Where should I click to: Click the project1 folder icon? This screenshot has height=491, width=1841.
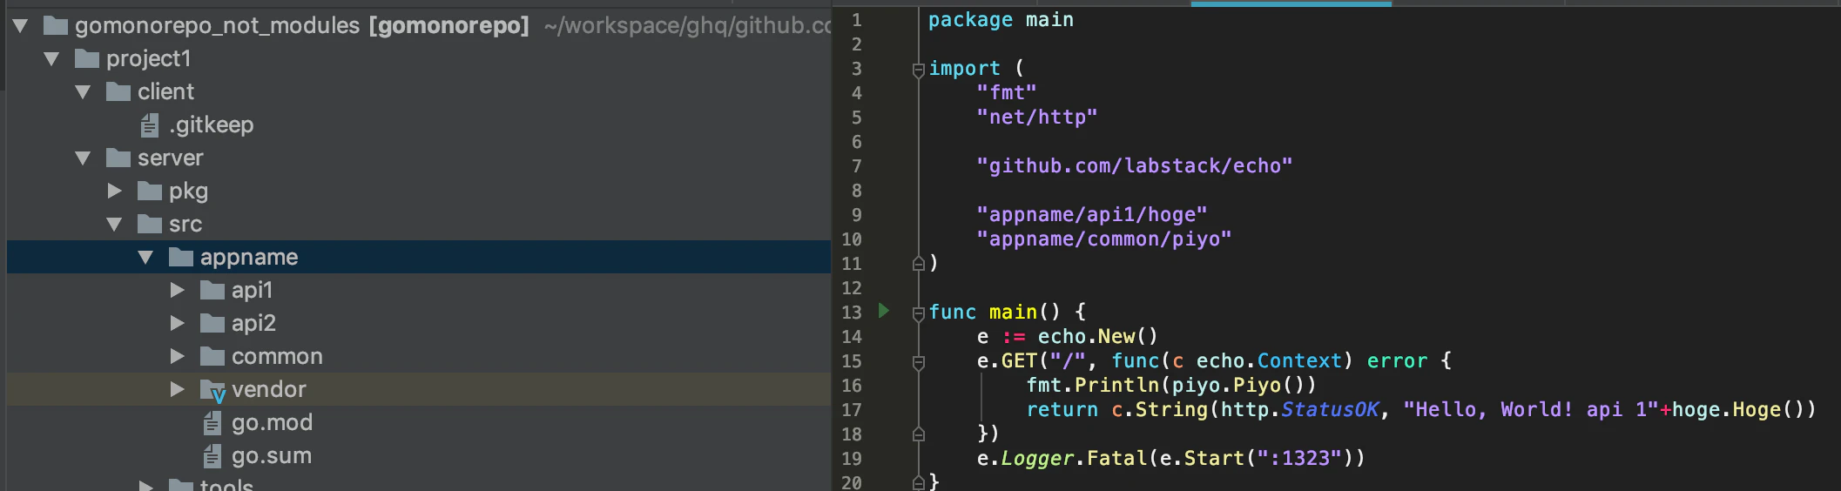tap(87, 59)
